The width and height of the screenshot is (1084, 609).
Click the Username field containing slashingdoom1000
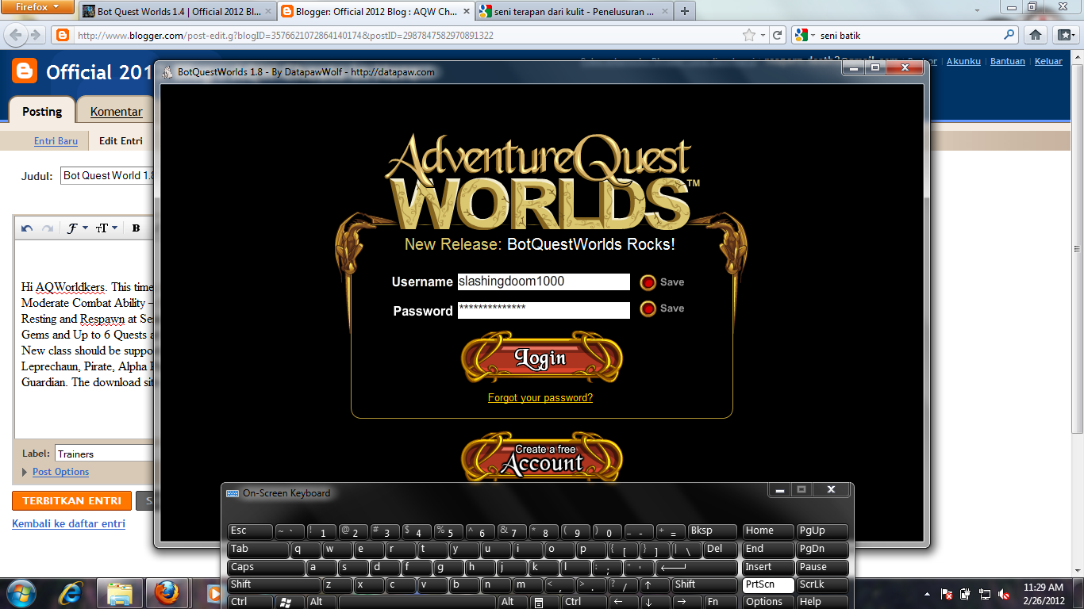pos(544,282)
